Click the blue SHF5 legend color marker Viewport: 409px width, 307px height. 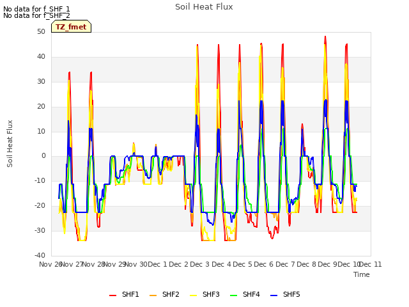coord(274,295)
